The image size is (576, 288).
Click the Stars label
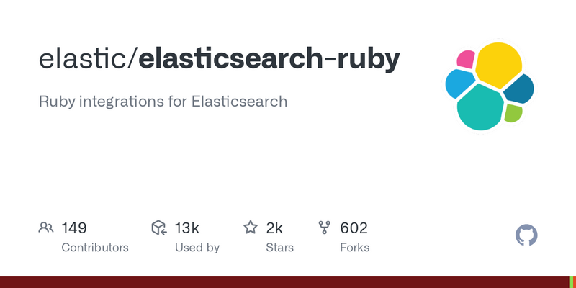click(x=279, y=248)
